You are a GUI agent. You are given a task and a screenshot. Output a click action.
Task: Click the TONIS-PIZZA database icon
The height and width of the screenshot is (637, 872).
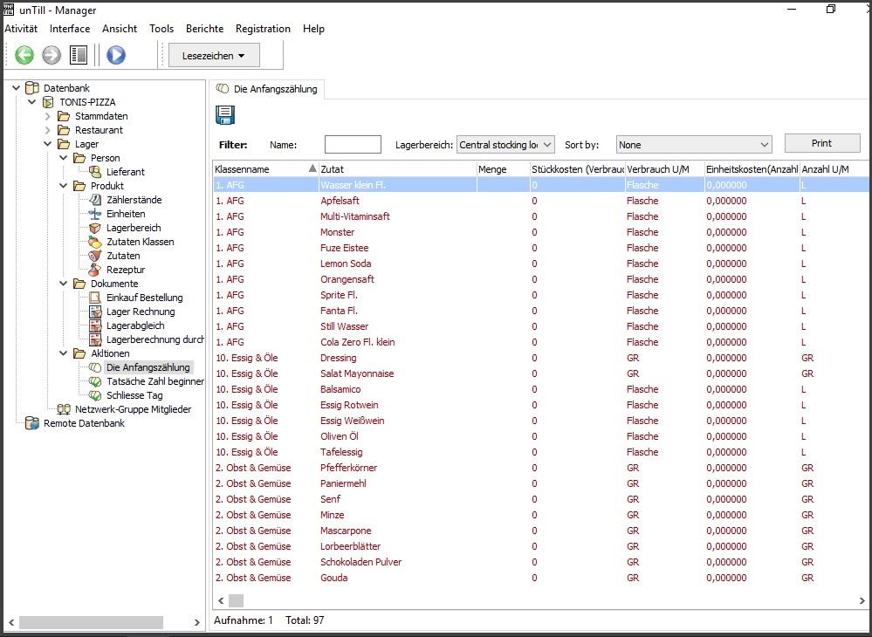coord(48,102)
